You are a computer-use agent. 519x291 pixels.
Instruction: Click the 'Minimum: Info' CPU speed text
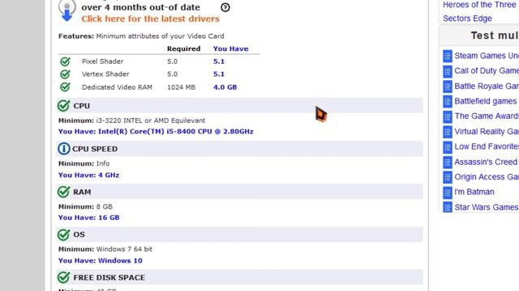(84, 163)
